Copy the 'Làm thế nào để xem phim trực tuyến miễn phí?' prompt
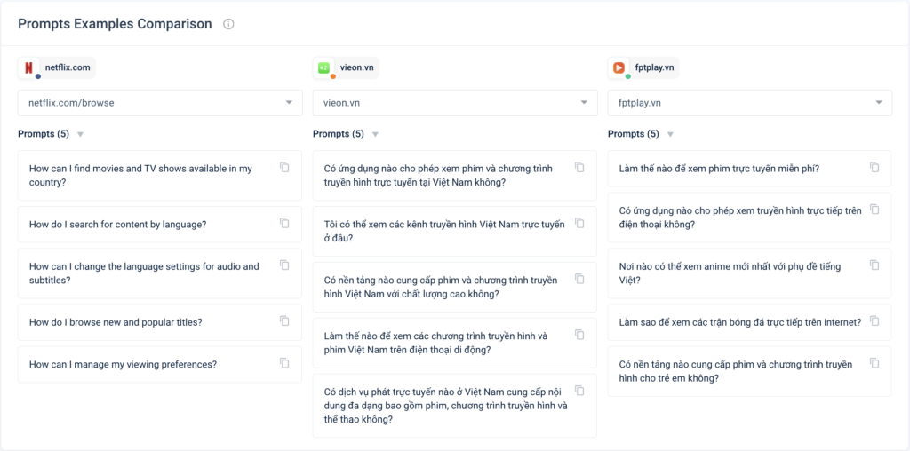This screenshot has height=451, width=910. point(874,167)
